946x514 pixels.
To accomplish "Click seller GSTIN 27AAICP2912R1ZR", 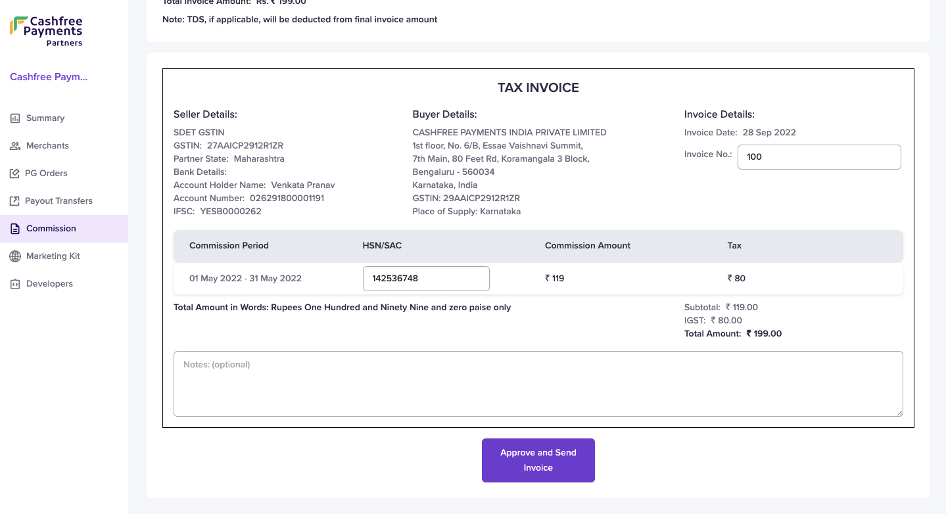I will (228, 146).
